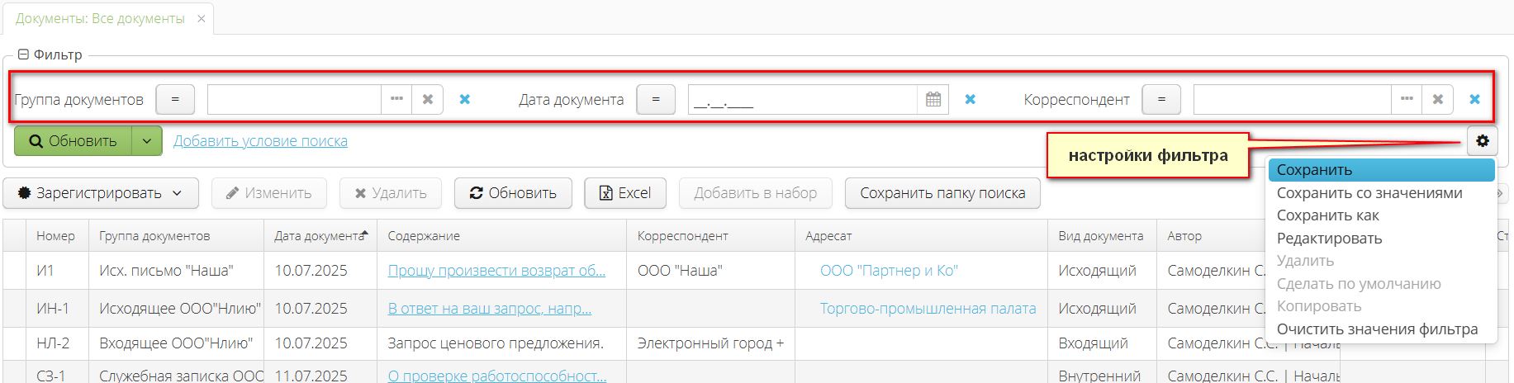
Task: Click Изменить toolbar button
Action: [269, 193]
